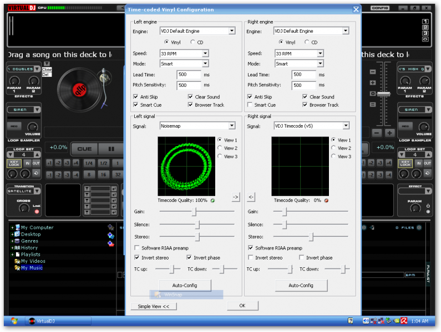Toggle left Invert phase checkbox
This screenshot has width=441, height=332.
pos(189,257)
